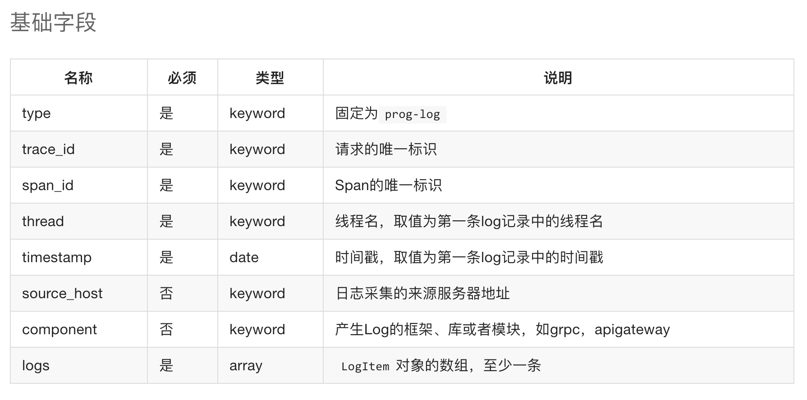Screen dimensions: 807x400
Task: Click the field name logs
Action: 36,365
